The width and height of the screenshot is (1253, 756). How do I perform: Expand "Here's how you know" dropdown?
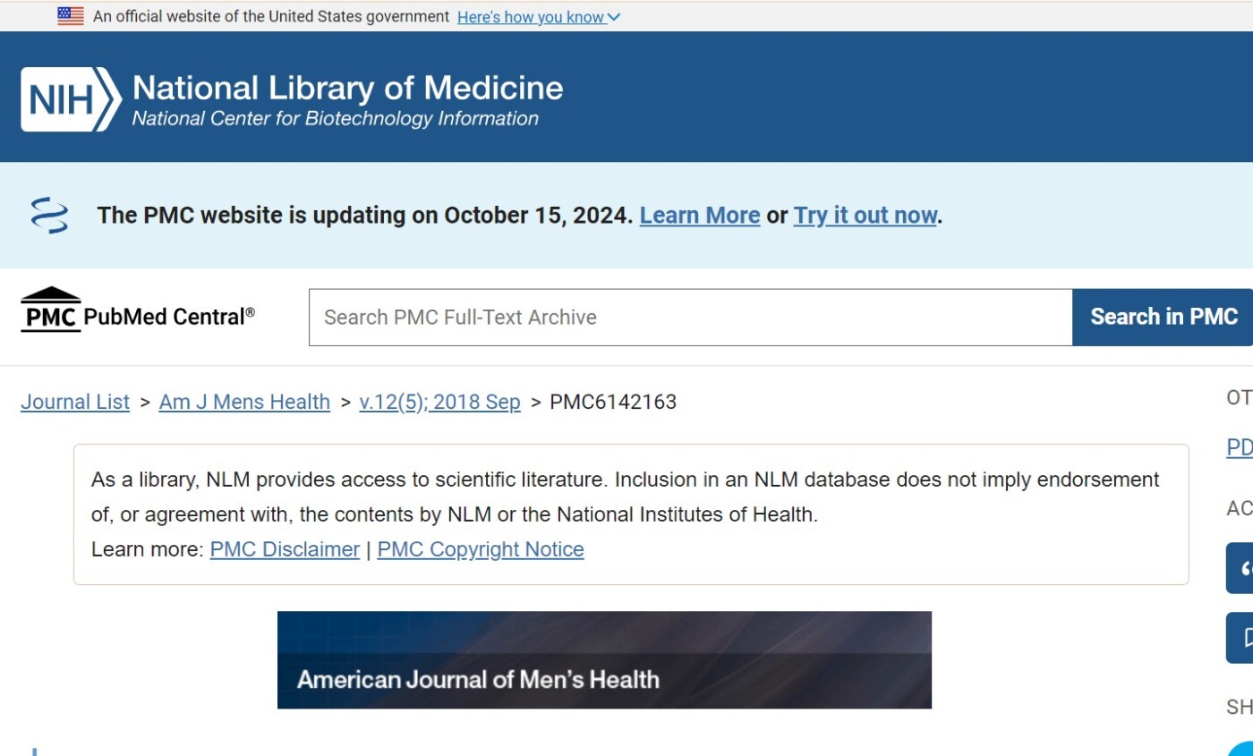tap(539, 17)
